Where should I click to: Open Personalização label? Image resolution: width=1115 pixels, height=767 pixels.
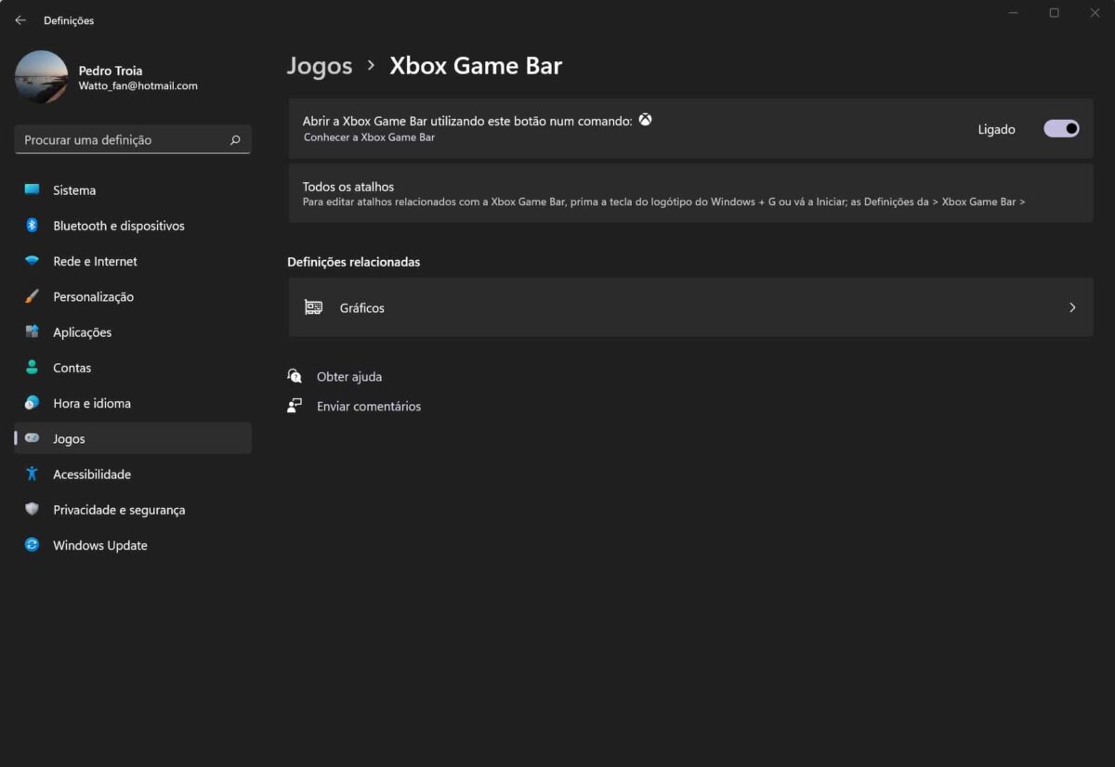coord(93,297)
